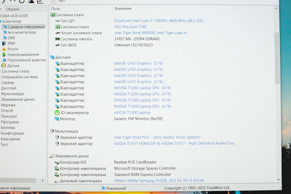Click the Електроживлення battery icon

tap(4, 54)
